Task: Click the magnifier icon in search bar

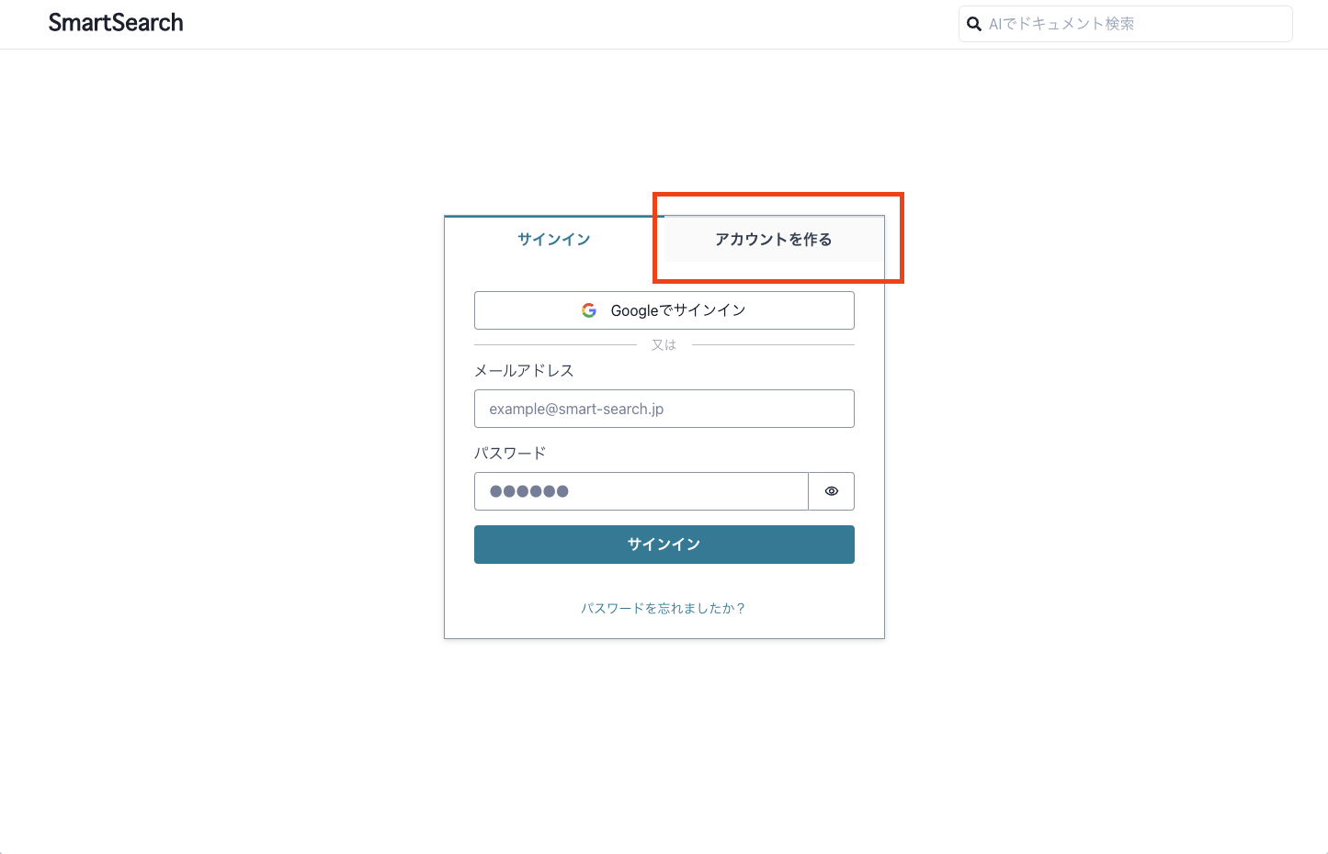Action: click(x=974, y=24)
